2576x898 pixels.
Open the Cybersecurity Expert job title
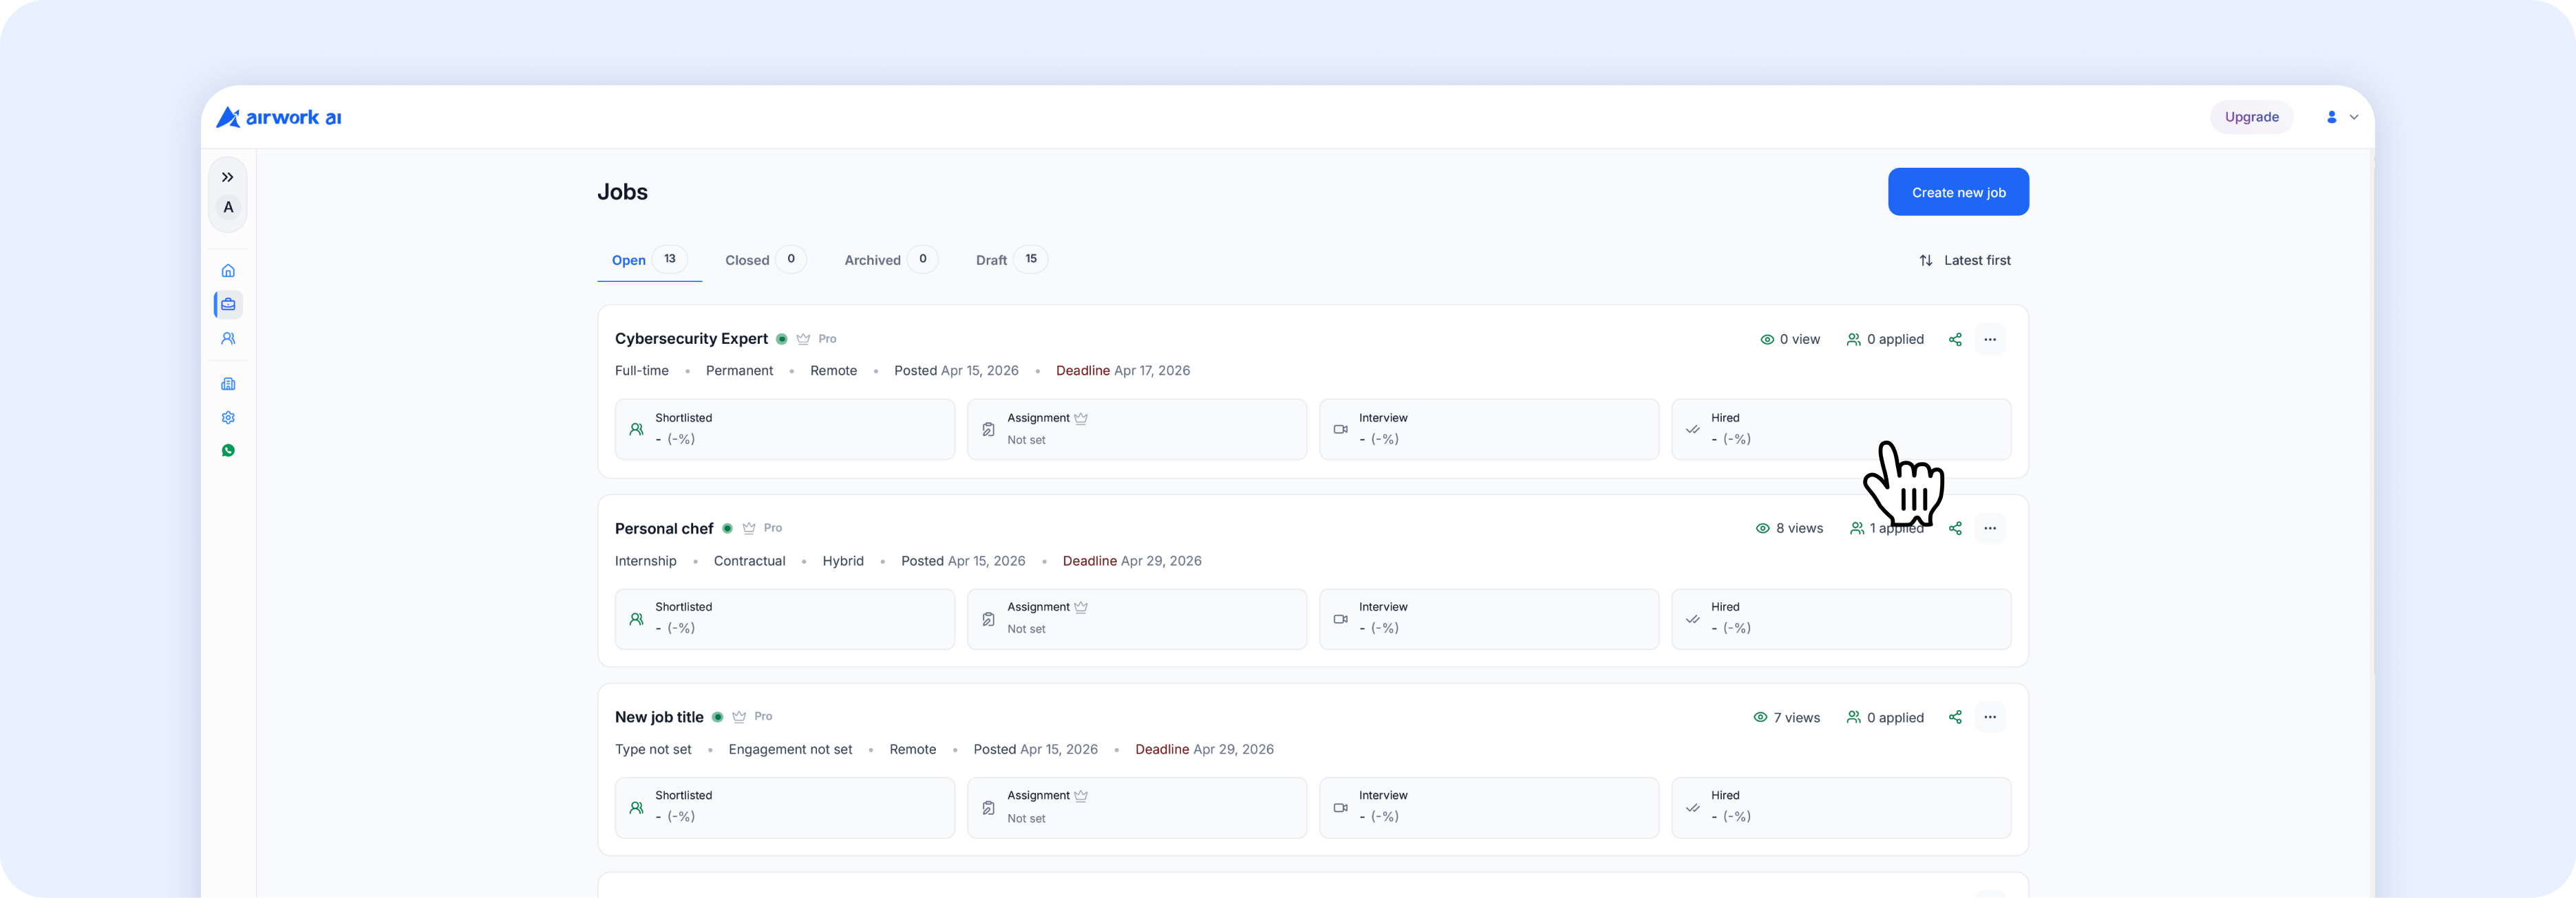click(x=691, y=338)
